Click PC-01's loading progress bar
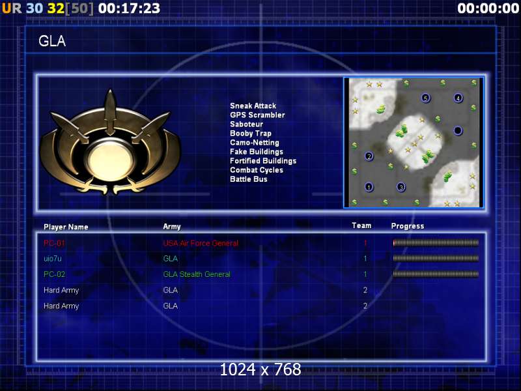Viewport: 521px width, 391px height. pos(436,243)
